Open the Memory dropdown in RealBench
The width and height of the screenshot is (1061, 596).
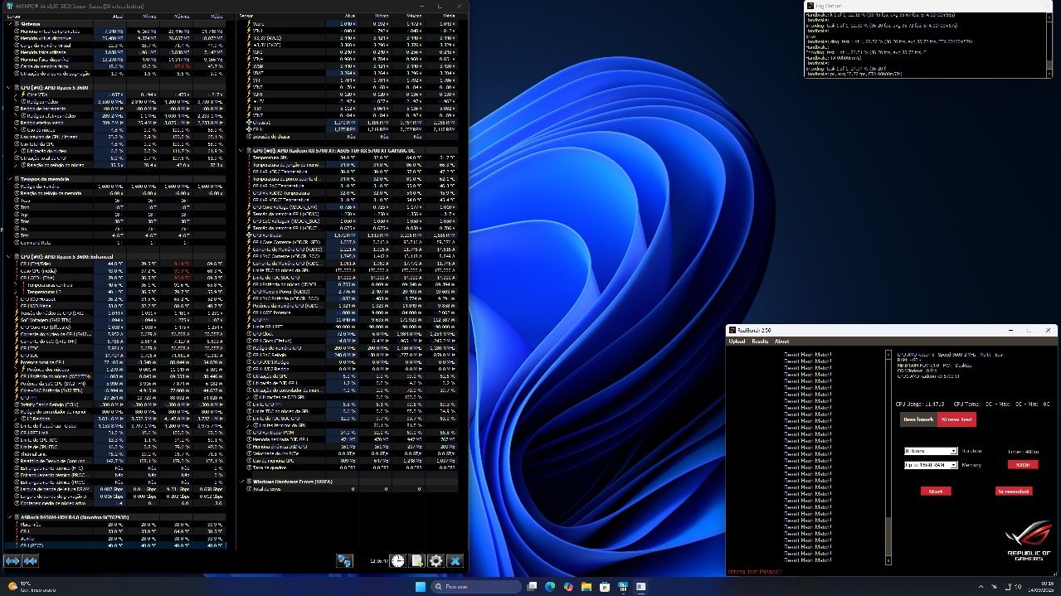(930, 465)
